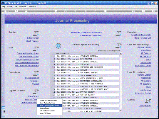This screenshot has width=159, height=119.
Task: Click the journal list scroll-down arrow
Action: (x=121, y=111)
